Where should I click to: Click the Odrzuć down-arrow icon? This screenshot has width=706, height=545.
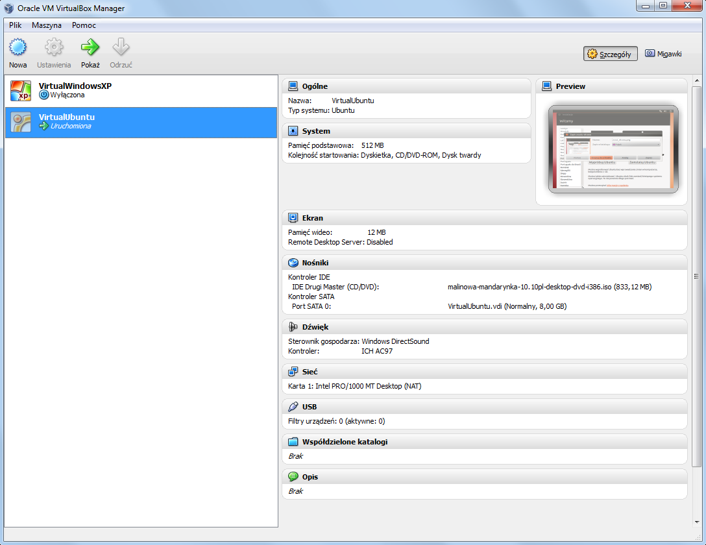[121, 47]
